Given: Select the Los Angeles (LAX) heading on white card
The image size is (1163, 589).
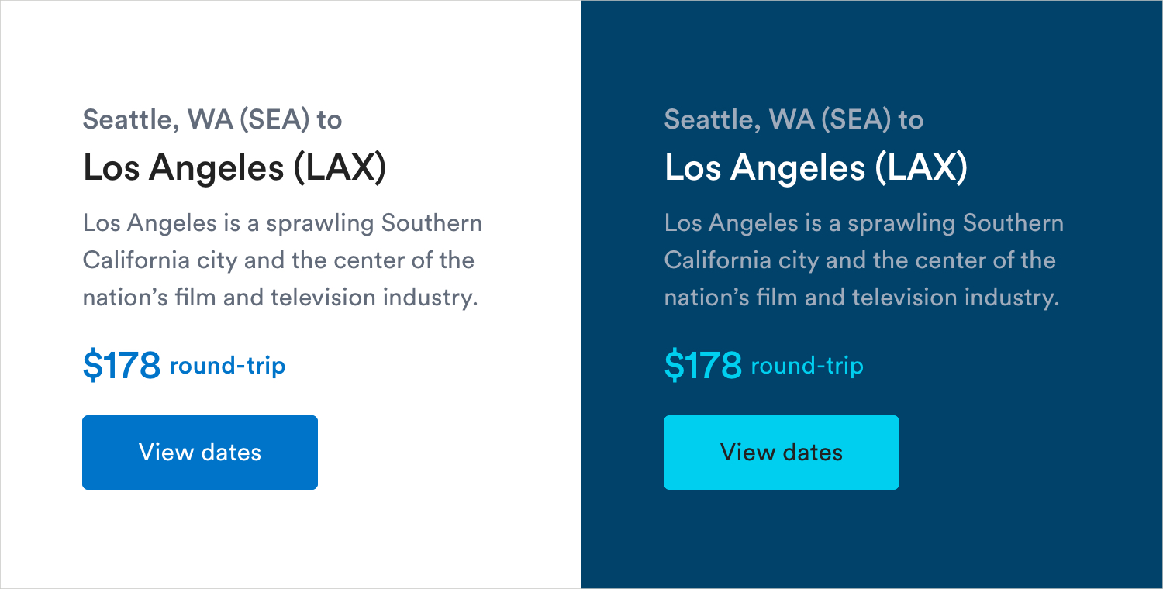Looking at the screenshot, I should 234,167.
